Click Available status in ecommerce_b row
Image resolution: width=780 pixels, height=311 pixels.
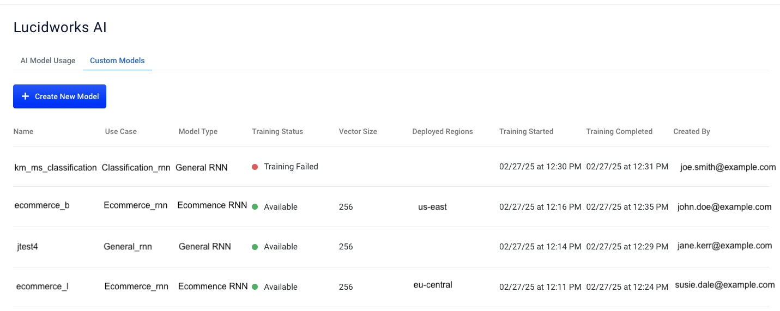(281, 207)
